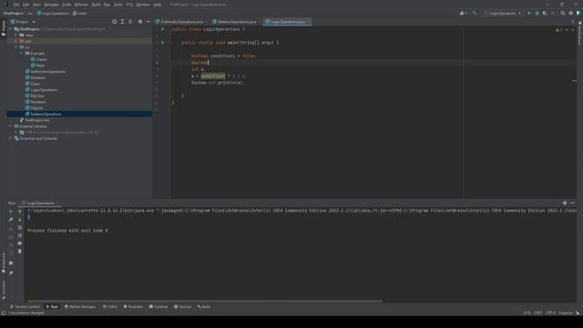This screenshot has height=328, width=583.
Task: Modify run configuration wrench in Run panel
Action: (11, 220)
